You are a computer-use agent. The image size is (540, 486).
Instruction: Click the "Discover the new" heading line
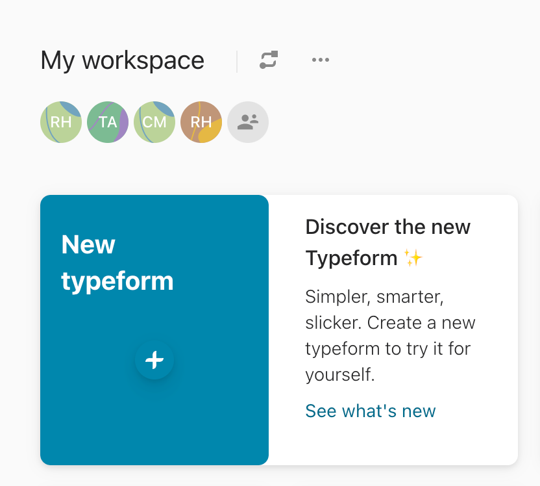coord(387,227)
